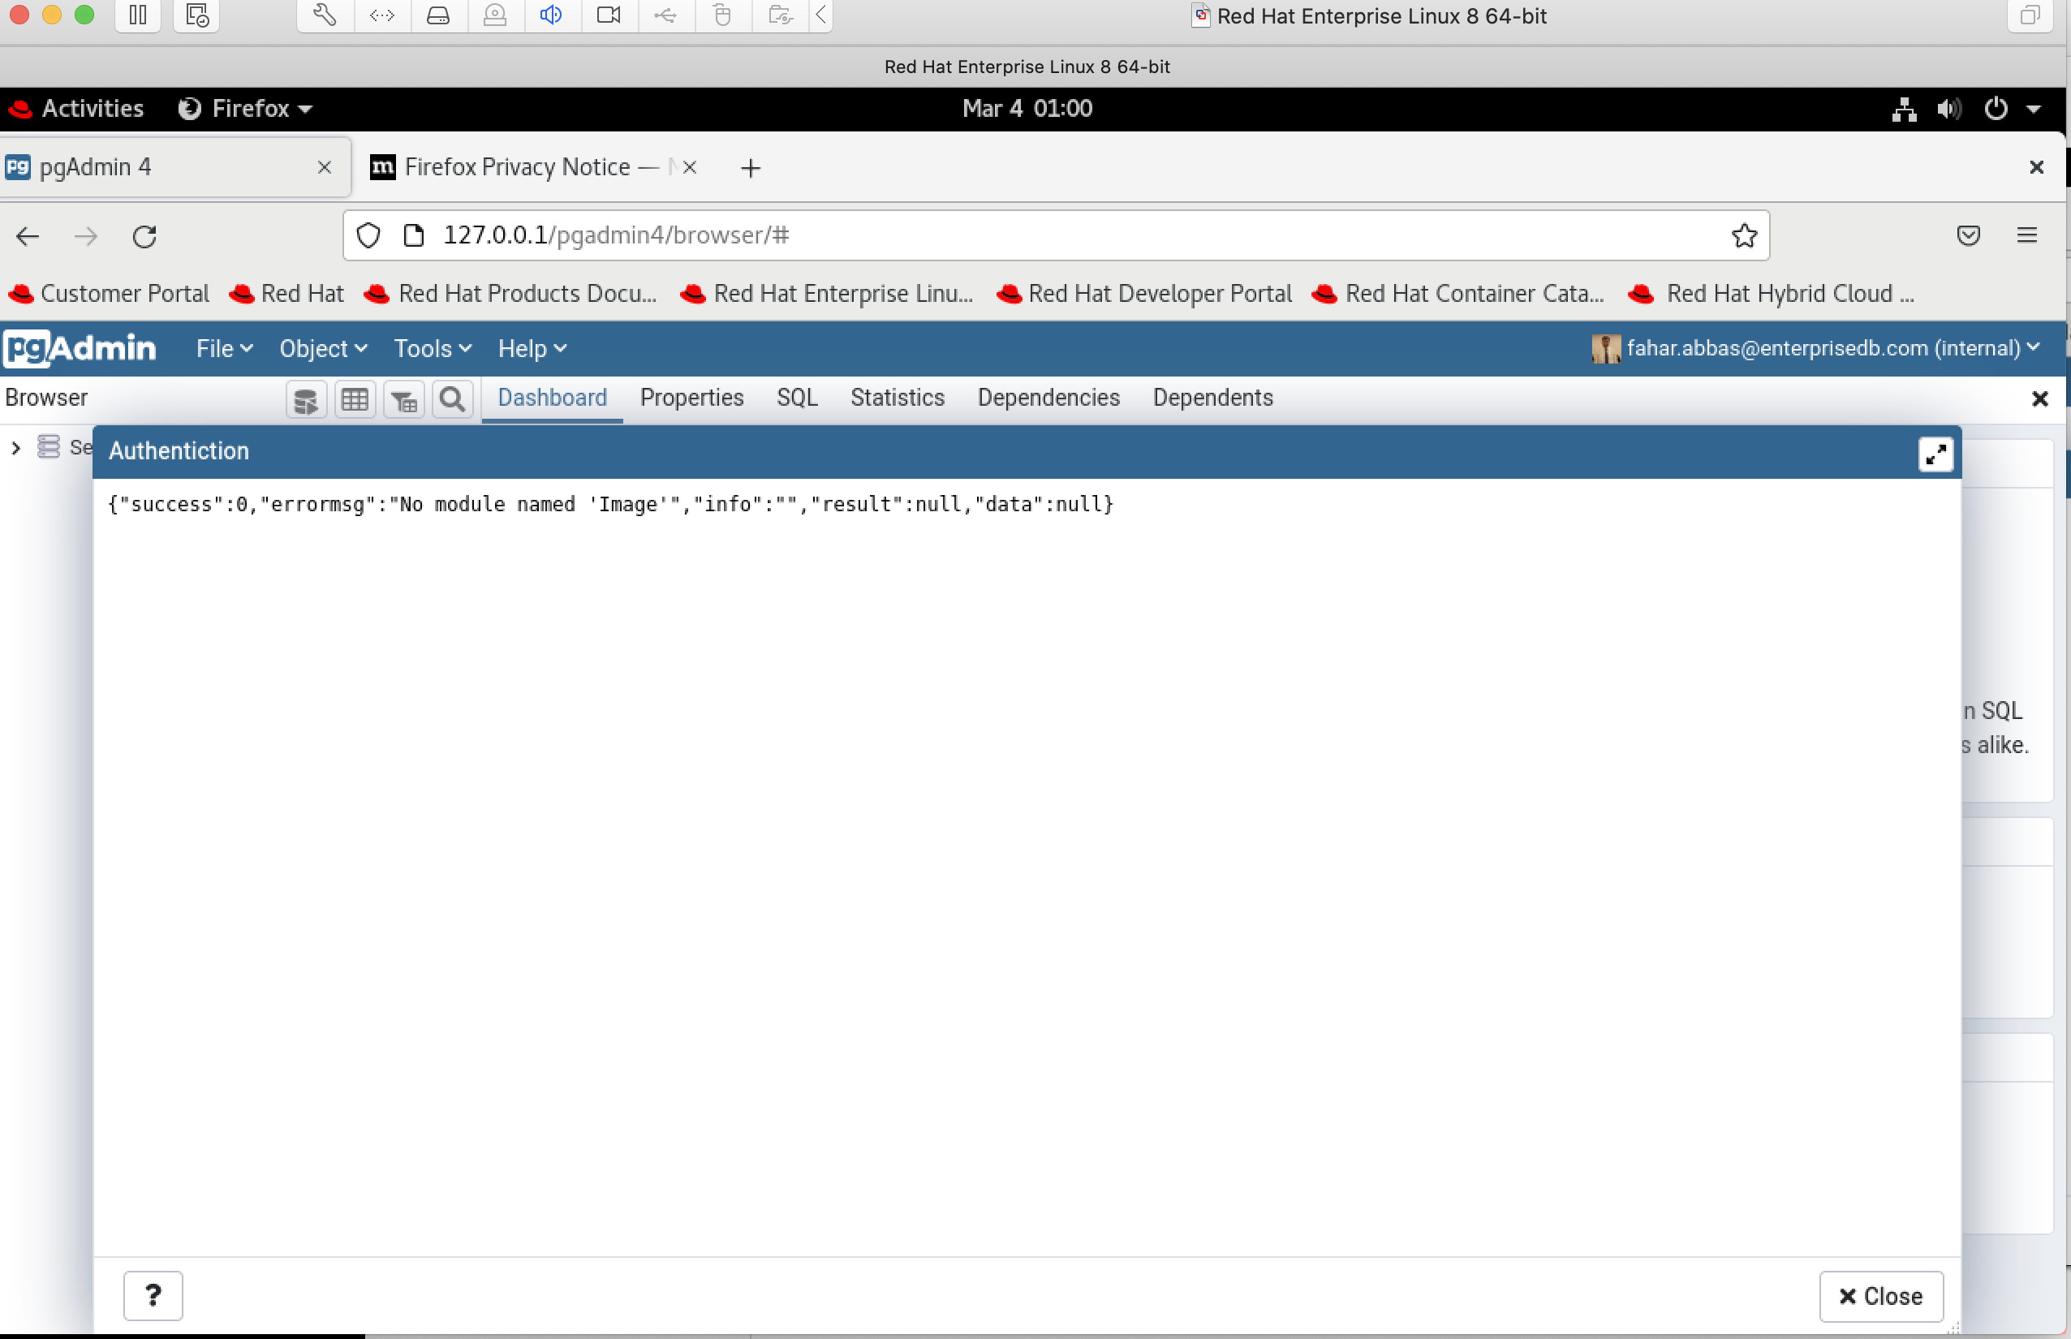
Task: Click the Filtered Rows funnel icon
Action: point(403,399)
